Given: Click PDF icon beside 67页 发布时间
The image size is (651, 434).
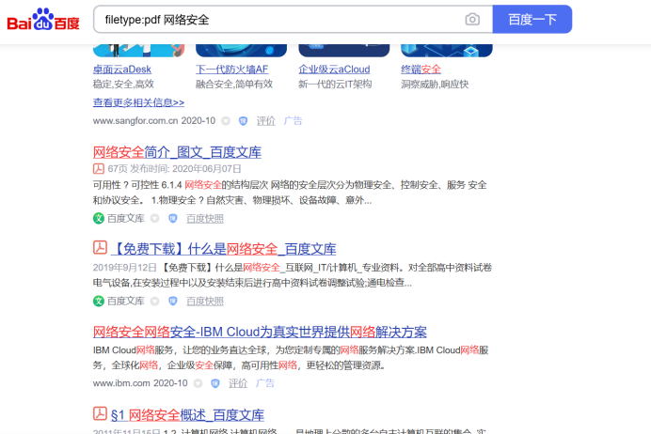Looking at the screenshot, I should 99,169.
